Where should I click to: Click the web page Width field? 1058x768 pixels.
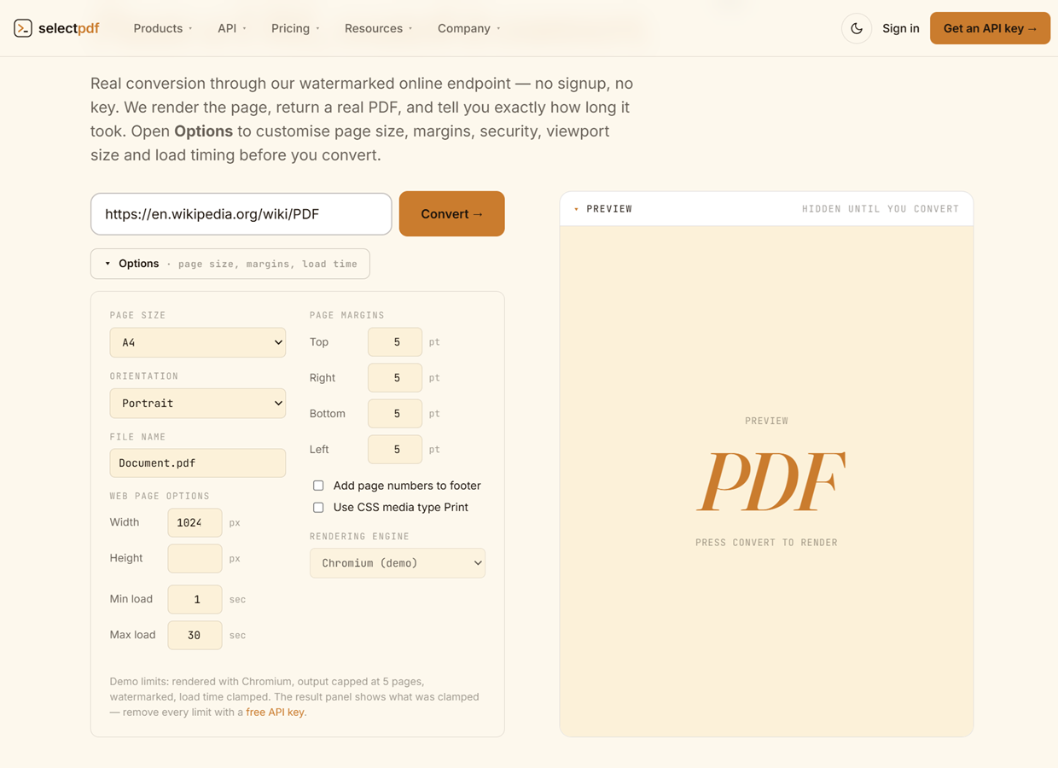tap(195, 522)
